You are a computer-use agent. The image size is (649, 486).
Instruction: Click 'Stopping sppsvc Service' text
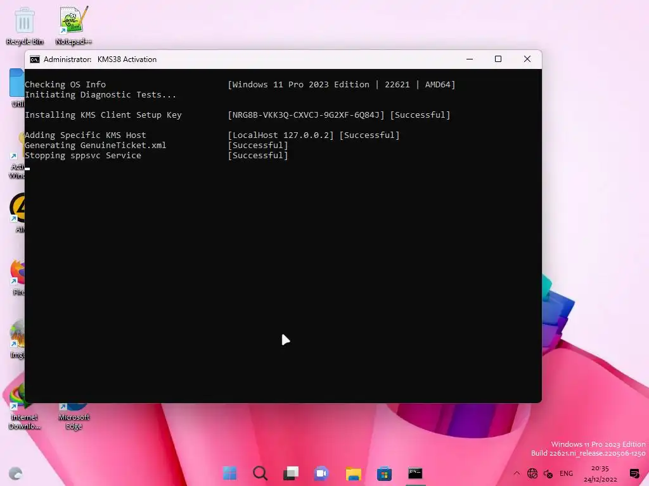[x=83, y=156]
